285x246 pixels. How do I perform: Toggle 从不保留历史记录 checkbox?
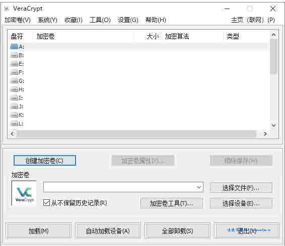click(46, 202)
